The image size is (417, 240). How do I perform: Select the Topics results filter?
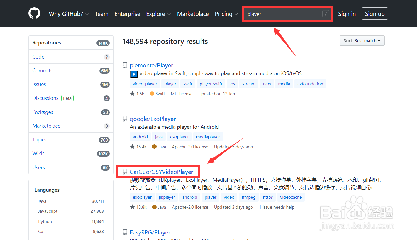pyautogui.click(x=71, y=140)
